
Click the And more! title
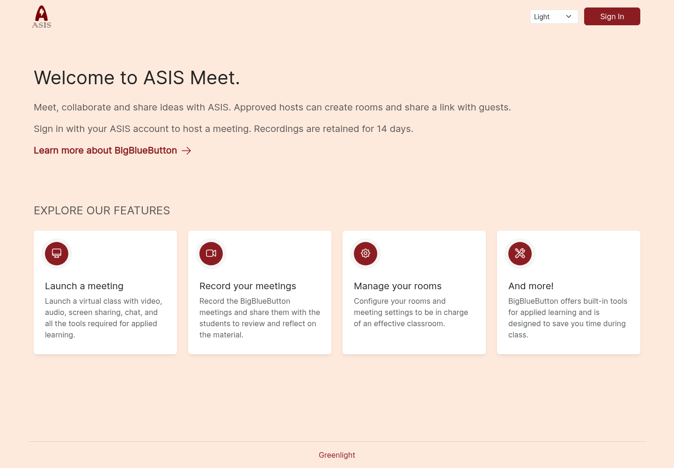(531, 286)
